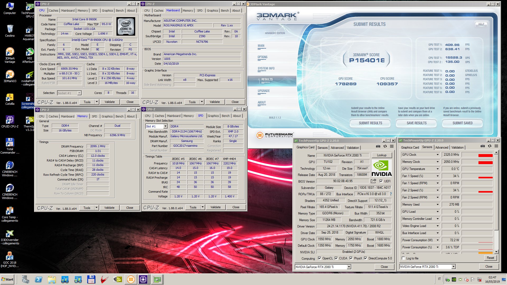
Task: Expand Memory Clock sensor dropdown
Action: click(x=438, y=162)
